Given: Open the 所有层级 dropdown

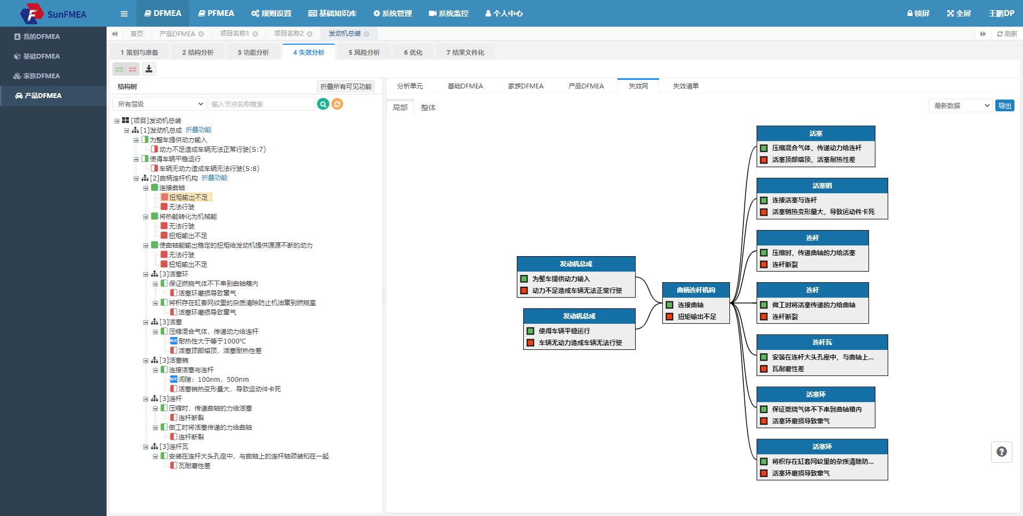Looking at the screenshot, I should 159,104.
